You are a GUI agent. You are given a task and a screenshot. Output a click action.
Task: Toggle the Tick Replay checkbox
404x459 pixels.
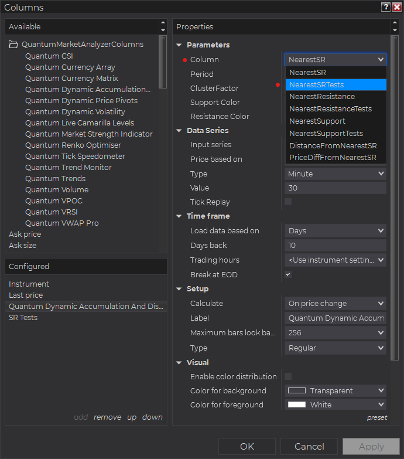(x=288, y=202)
